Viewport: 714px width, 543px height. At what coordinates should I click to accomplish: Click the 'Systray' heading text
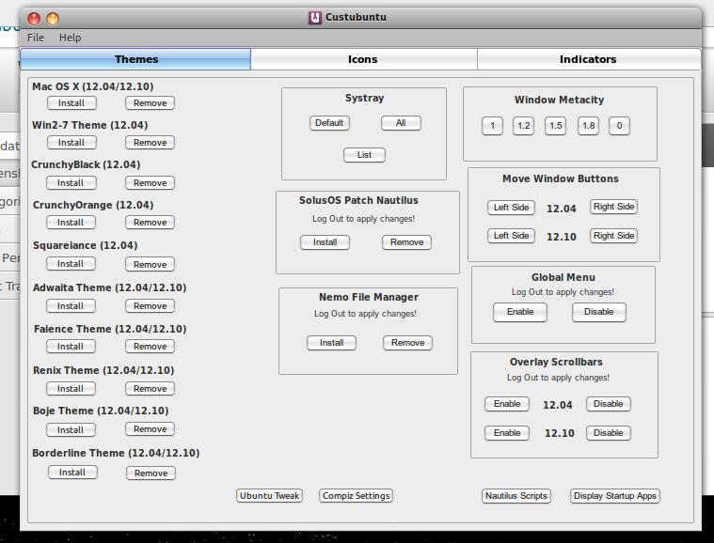click(x=364, y=98)
